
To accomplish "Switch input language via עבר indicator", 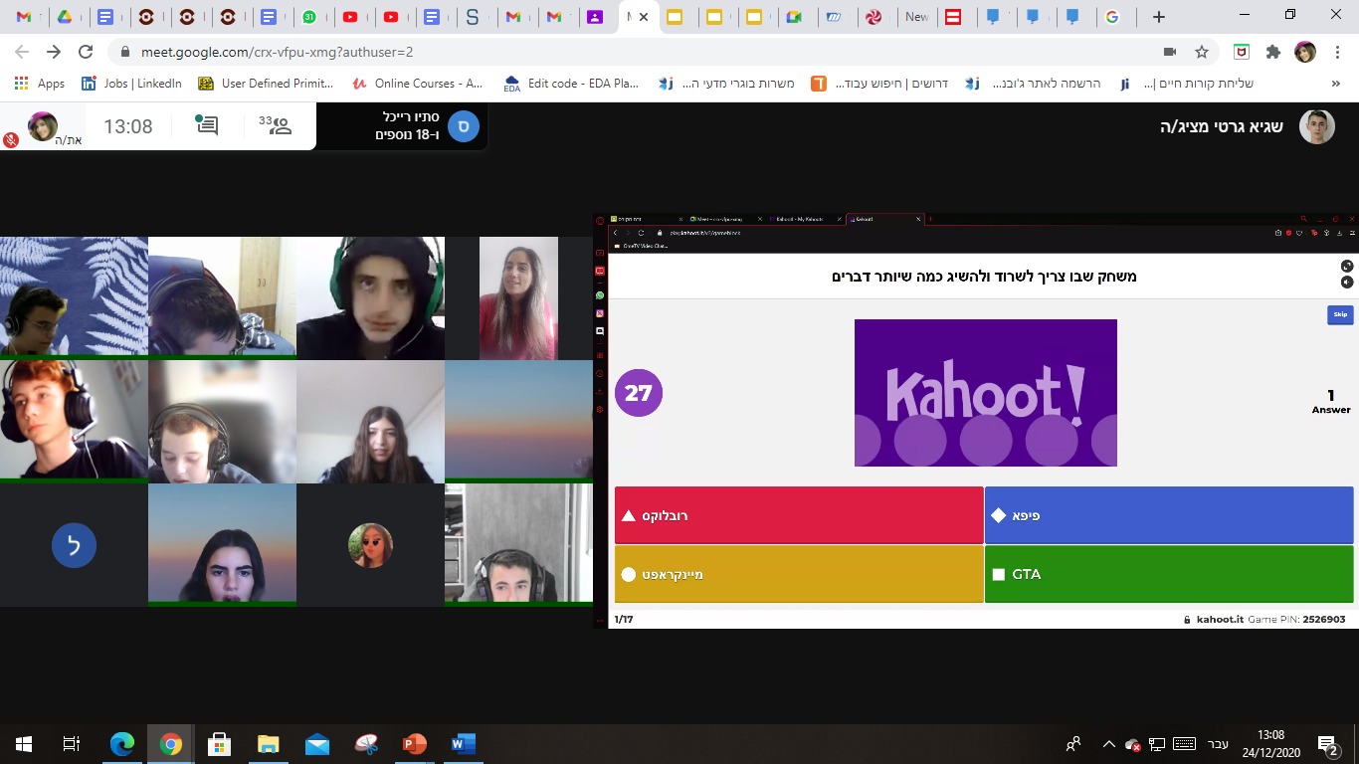I will point(1218,744).
